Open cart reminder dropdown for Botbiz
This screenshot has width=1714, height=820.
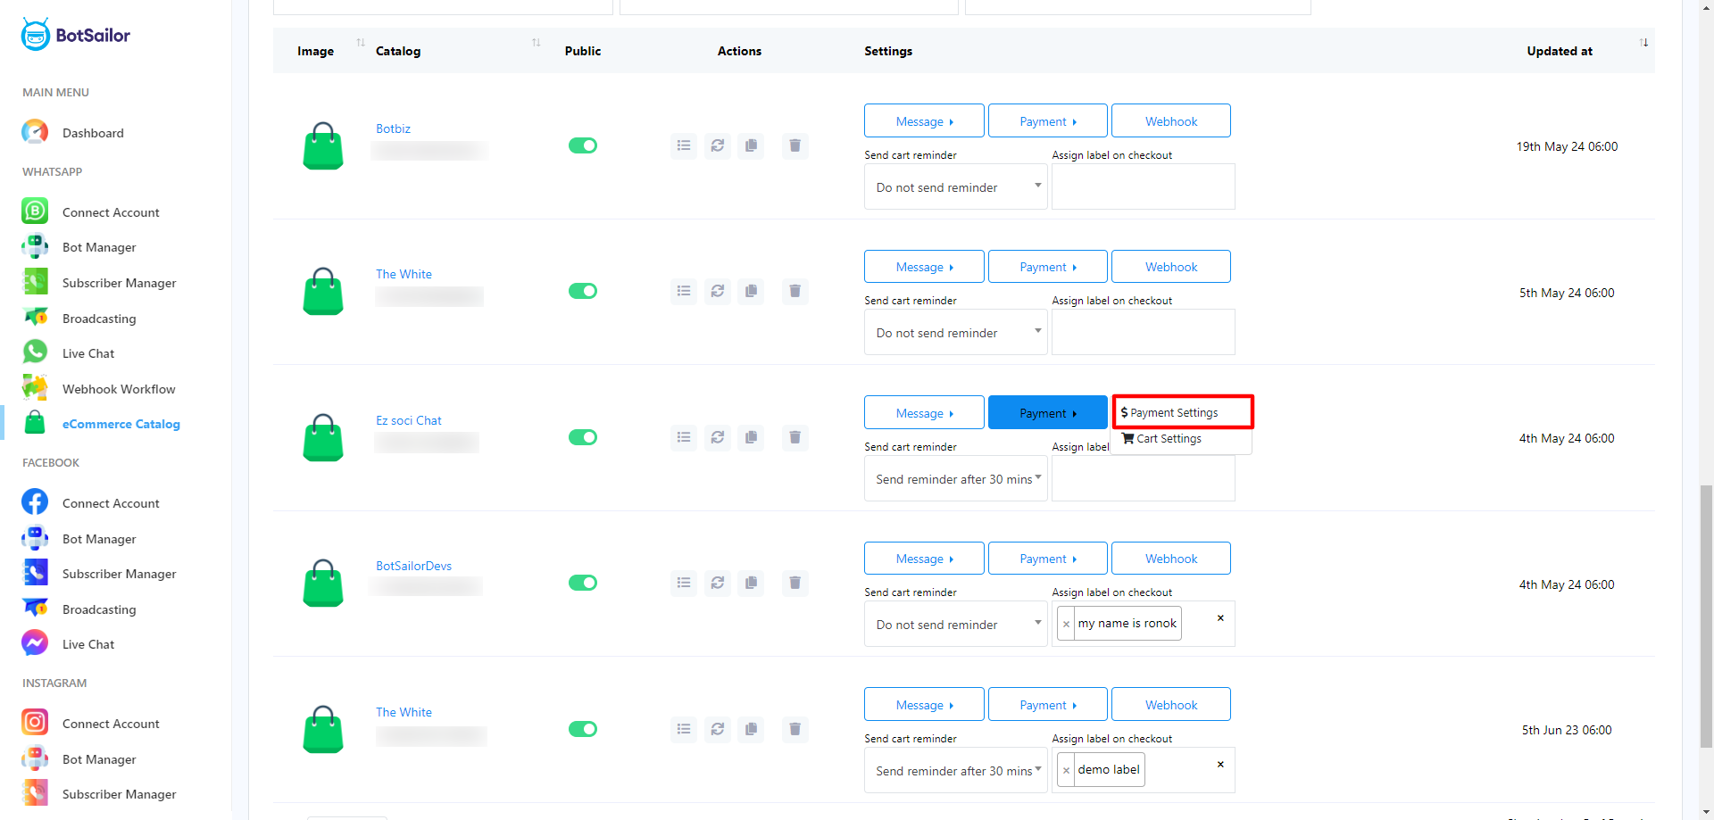955,187
